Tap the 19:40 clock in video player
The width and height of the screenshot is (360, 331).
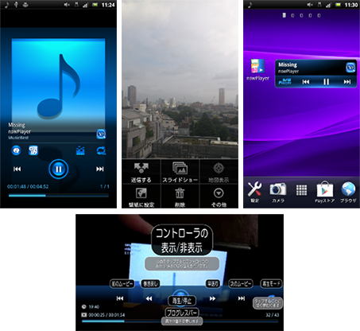(94, 307)
